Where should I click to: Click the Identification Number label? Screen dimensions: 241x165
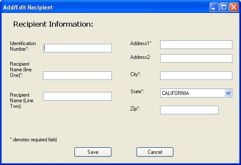click(x=23, y=46)
